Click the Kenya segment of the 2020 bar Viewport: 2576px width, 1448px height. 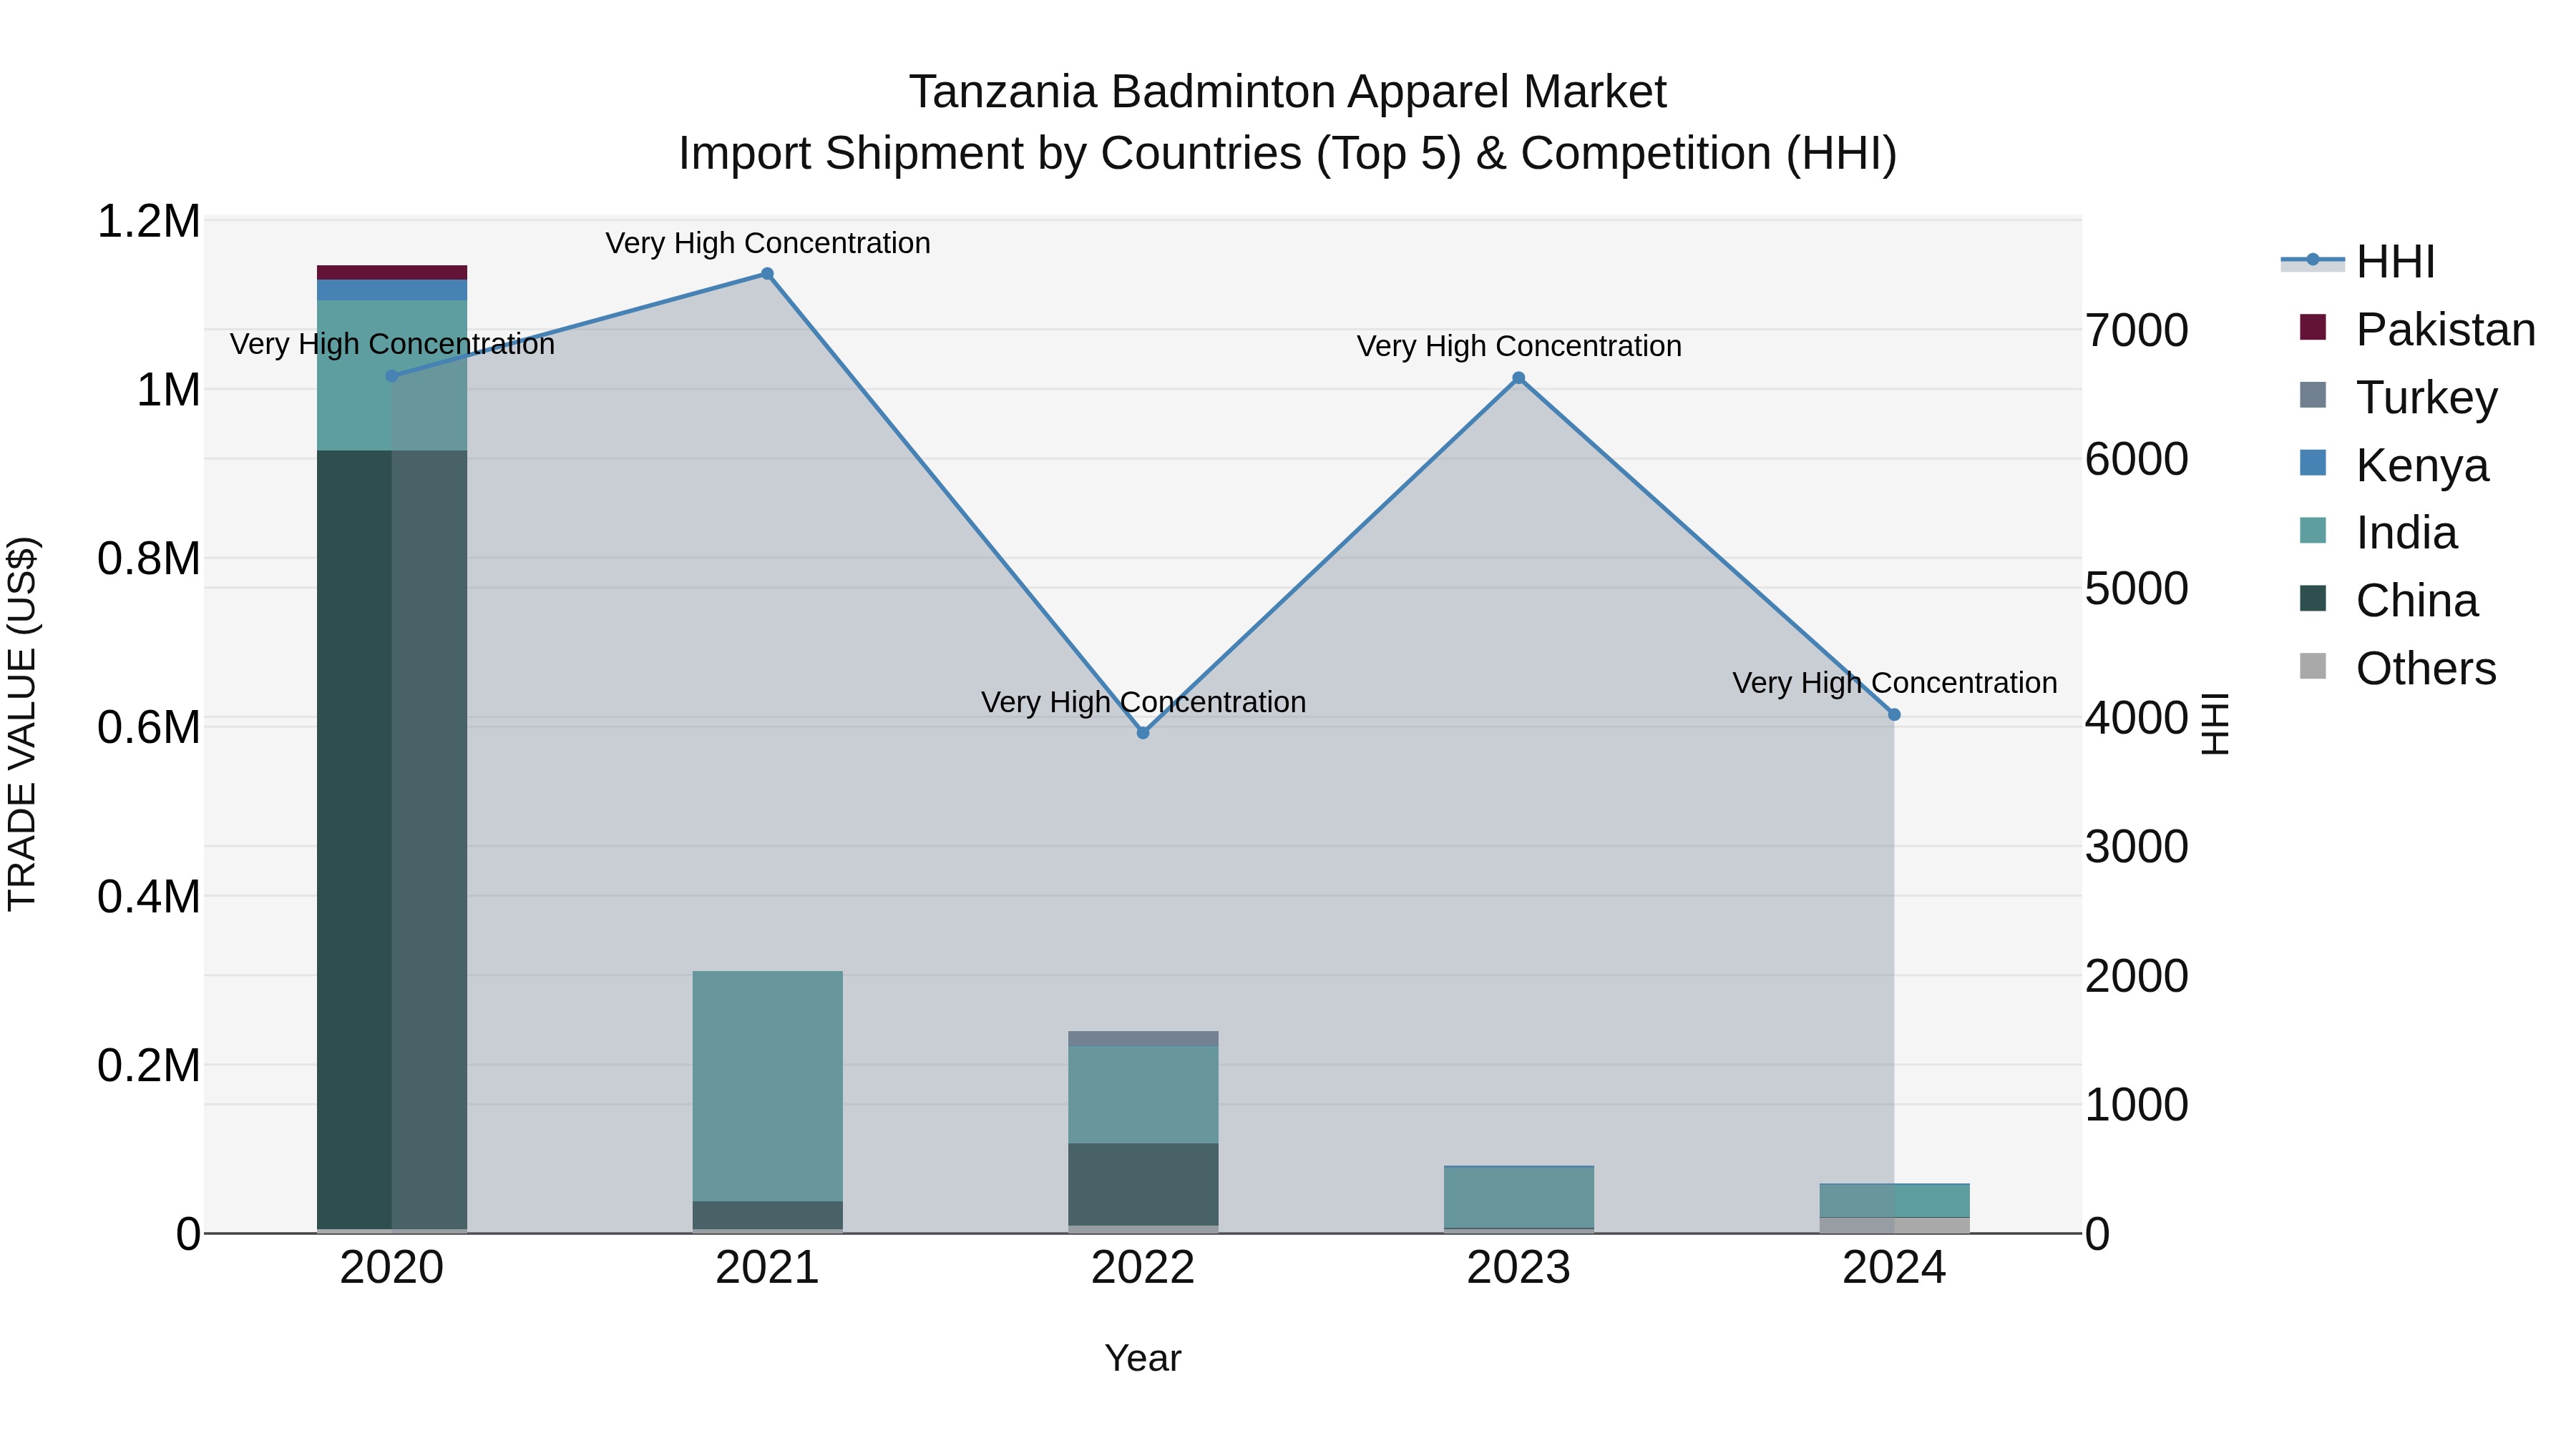pos(392,290)
